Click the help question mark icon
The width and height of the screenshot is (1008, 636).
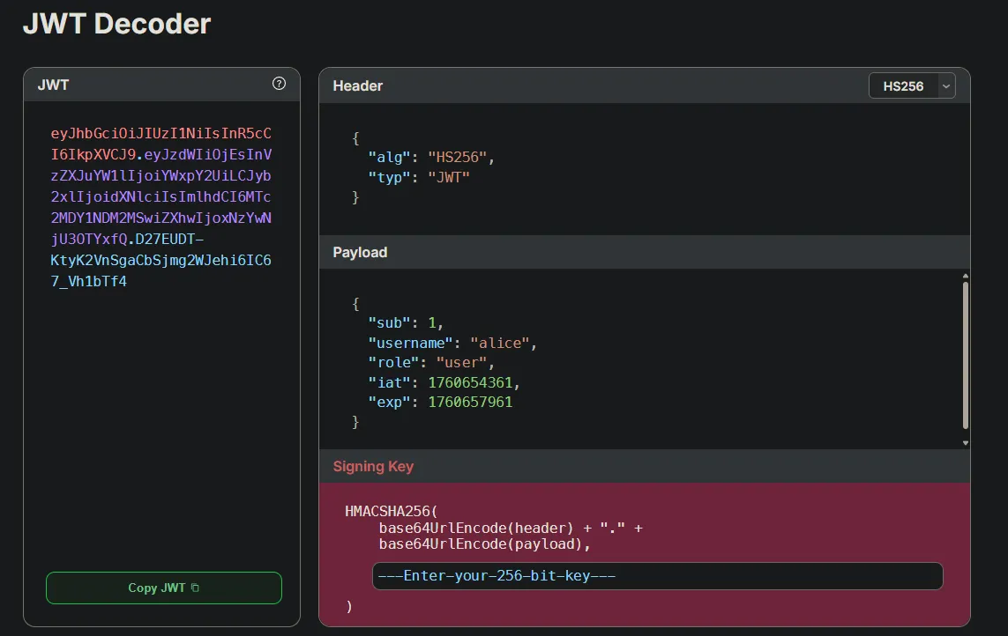(x=279, y=84)
